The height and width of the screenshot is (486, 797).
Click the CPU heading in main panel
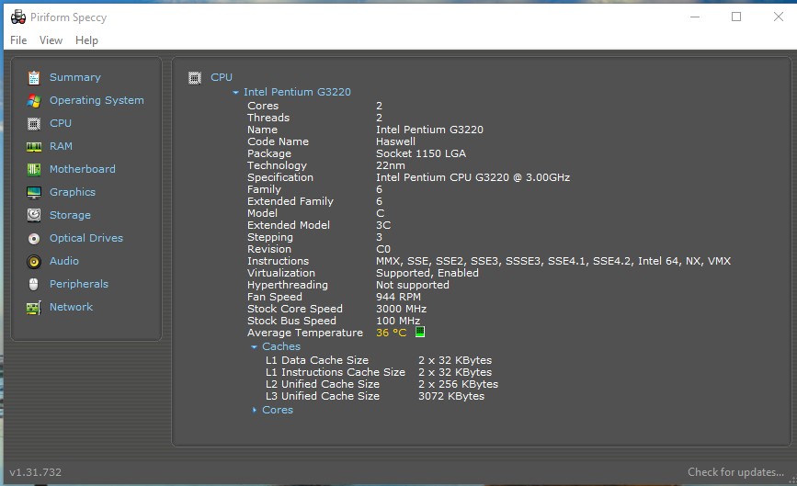[222, 77]
